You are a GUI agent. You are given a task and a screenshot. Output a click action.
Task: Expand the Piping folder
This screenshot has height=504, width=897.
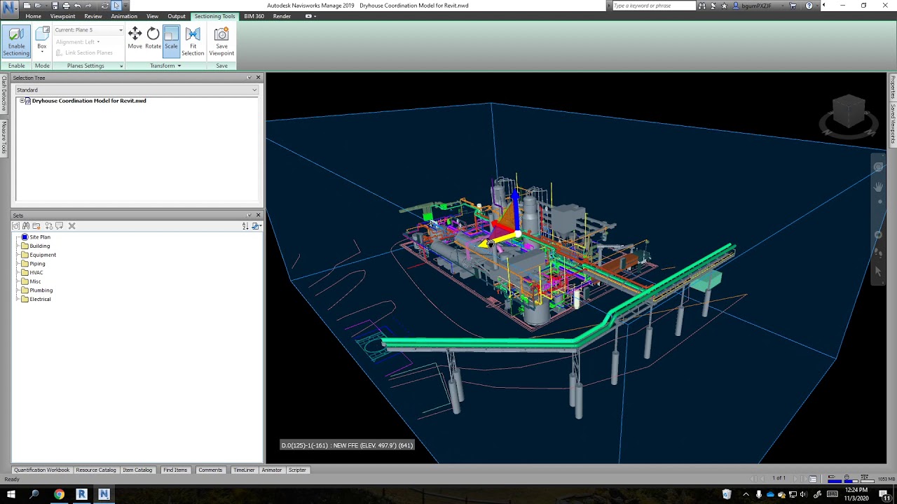[18, 264]
